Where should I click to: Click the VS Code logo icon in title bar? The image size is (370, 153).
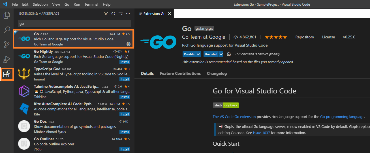5,4
